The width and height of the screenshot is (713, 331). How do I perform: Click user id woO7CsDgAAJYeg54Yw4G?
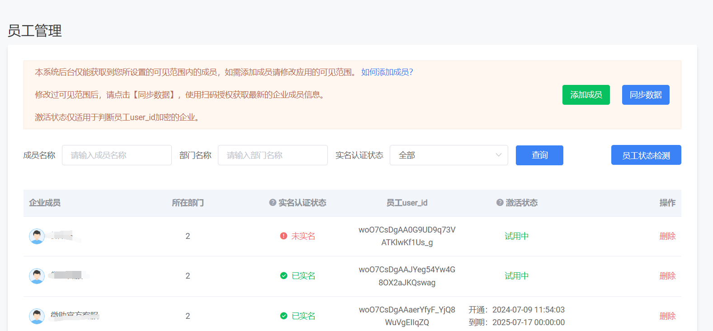click(x=407, y=276)
